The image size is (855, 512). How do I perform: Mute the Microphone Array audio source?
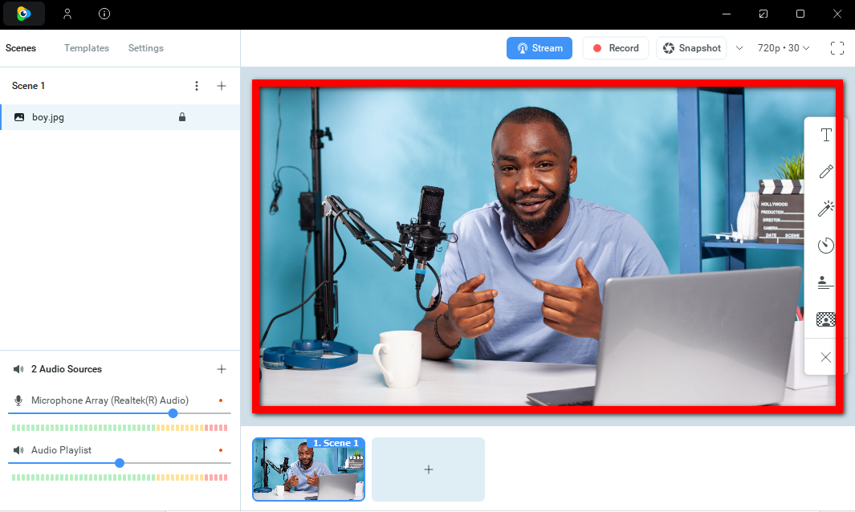(18, 400)
